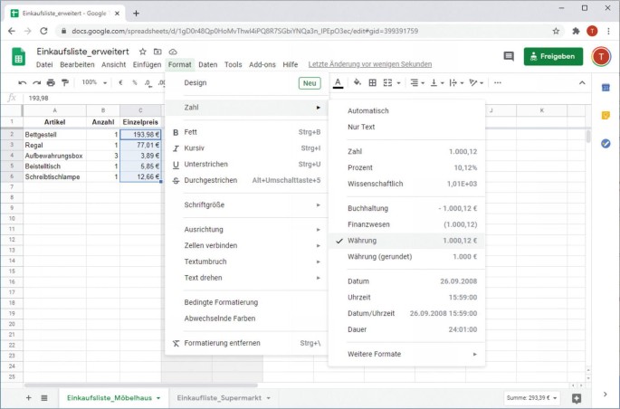
Task: Open Tasks in the side panel
Action: (x=606, y=144)
